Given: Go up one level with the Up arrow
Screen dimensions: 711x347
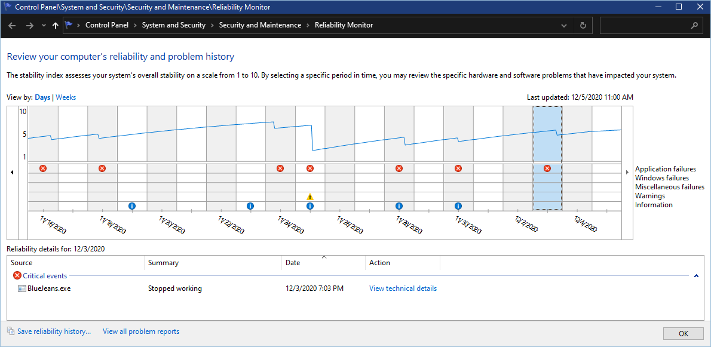Looking at the screenshot, I should pos(56,26).
